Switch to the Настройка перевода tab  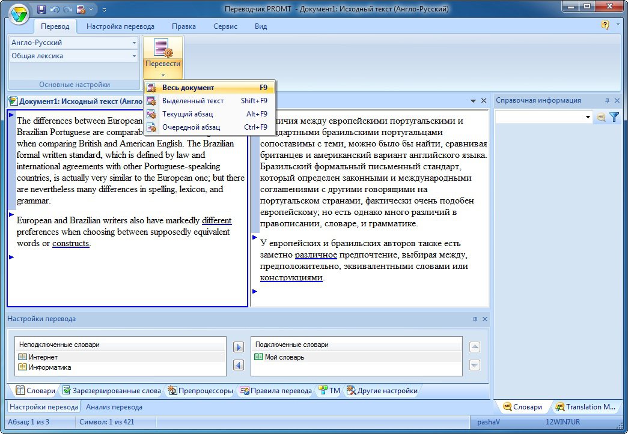120,26
